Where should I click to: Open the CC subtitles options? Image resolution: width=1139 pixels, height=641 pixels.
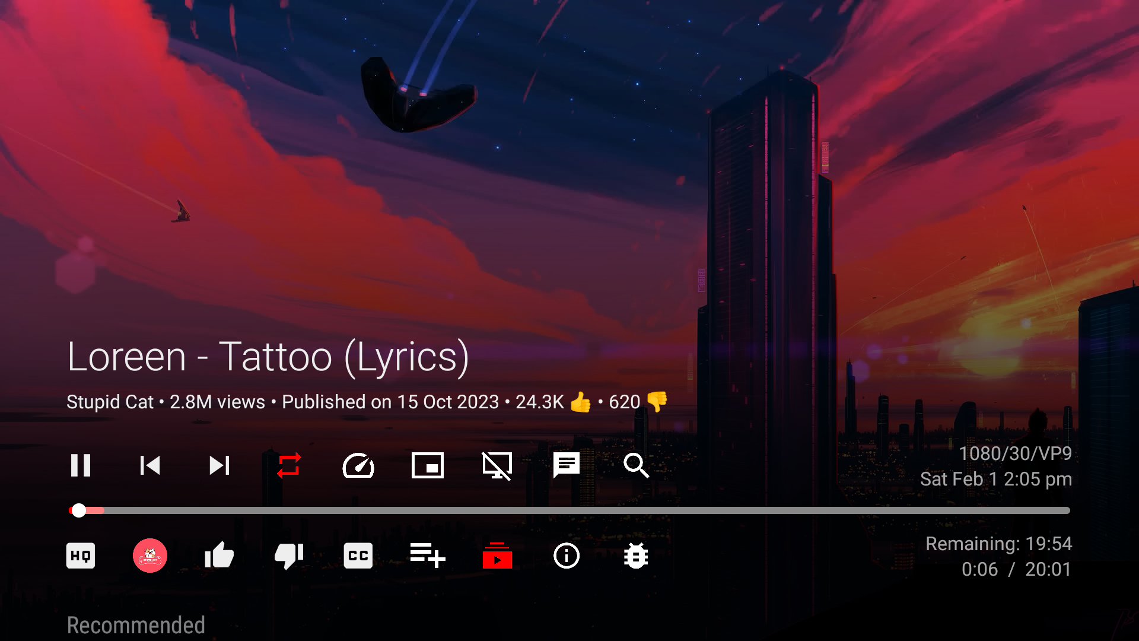[x=358, y=556]
